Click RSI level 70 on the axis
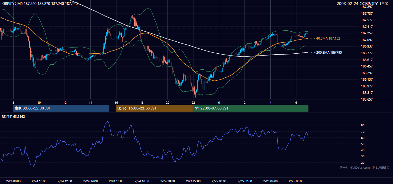 (x=363, y=132)
